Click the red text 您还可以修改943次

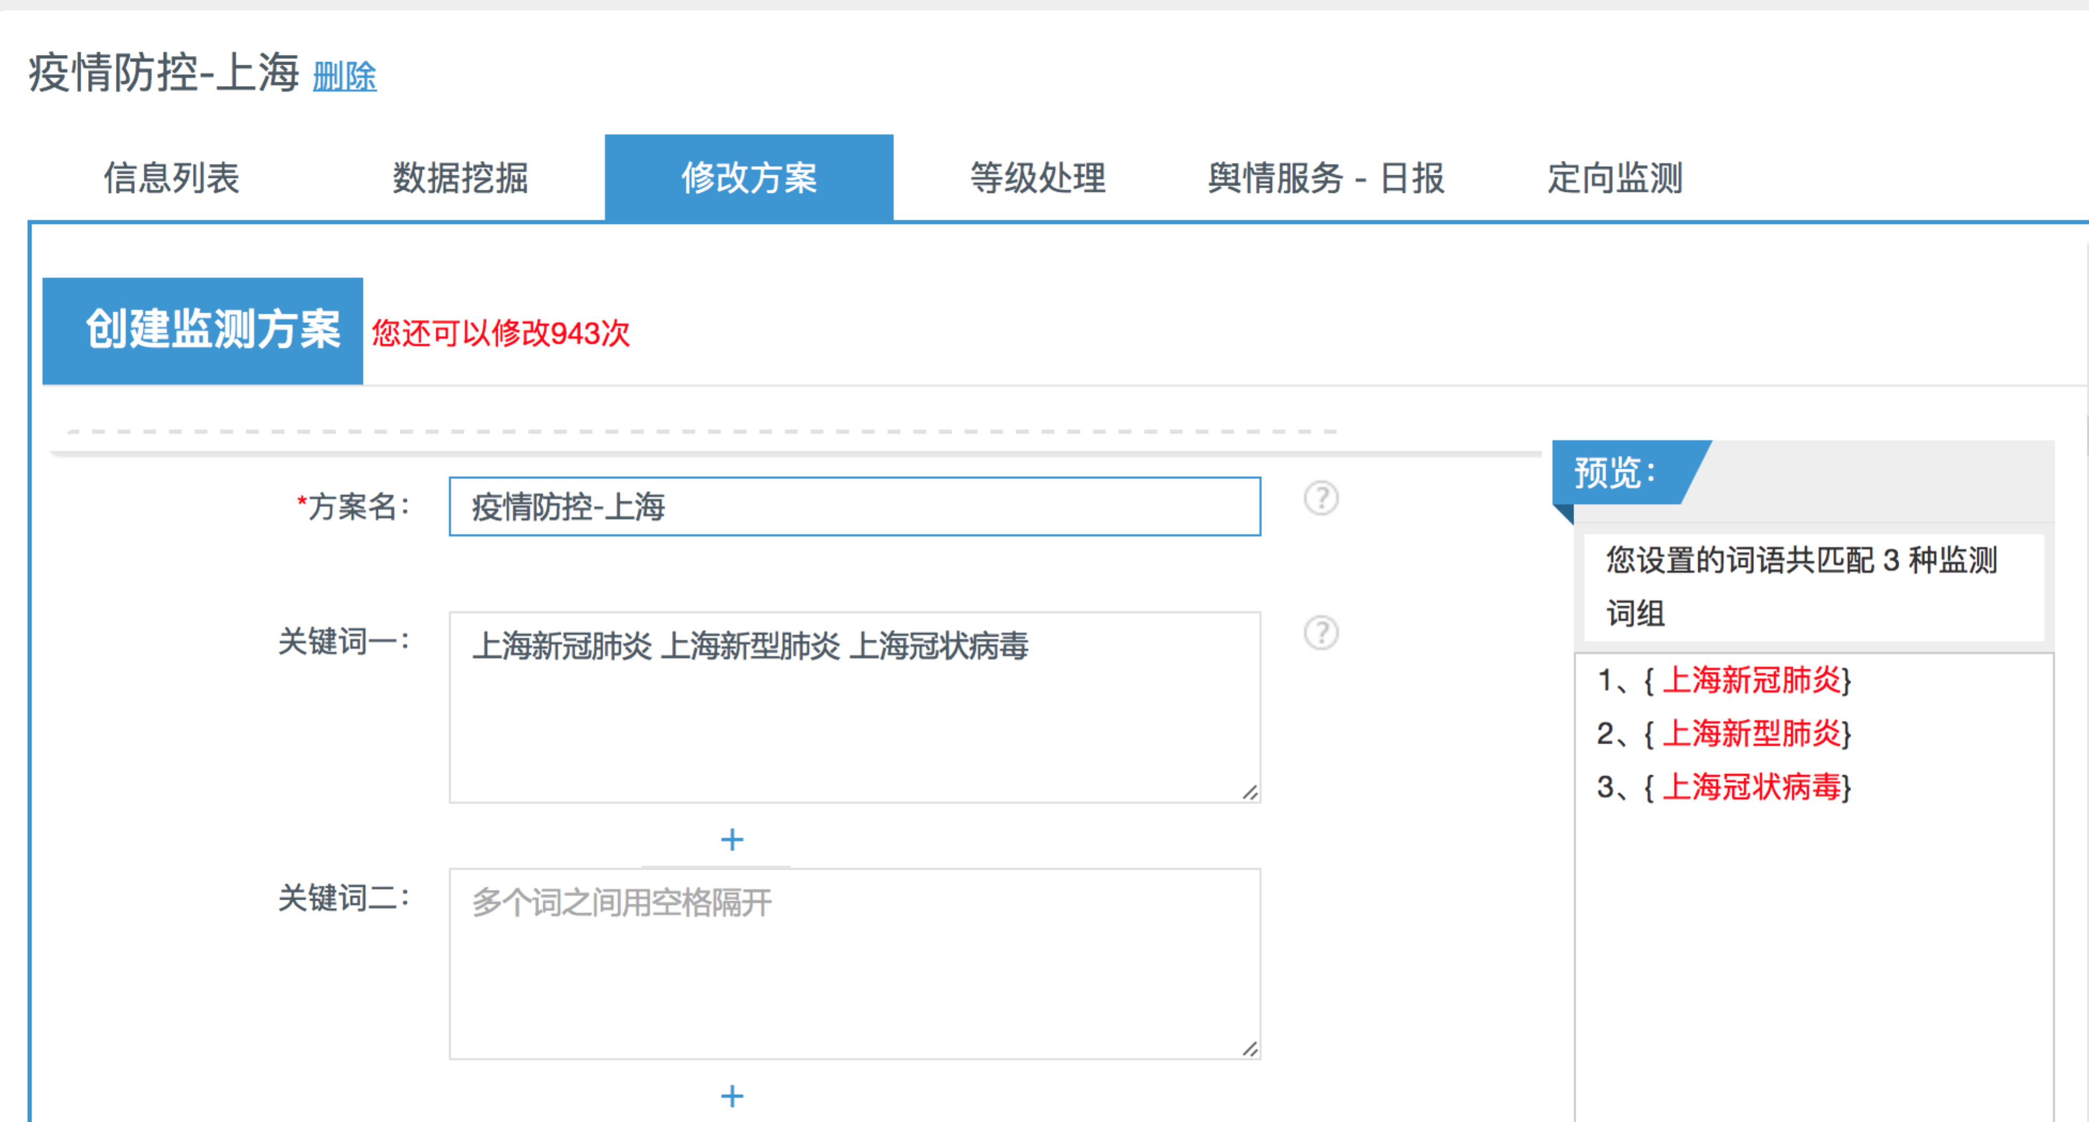(x=500, y=332)
